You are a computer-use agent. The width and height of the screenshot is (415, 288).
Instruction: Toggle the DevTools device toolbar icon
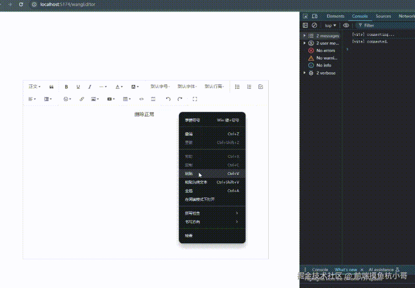pos(315,16)
